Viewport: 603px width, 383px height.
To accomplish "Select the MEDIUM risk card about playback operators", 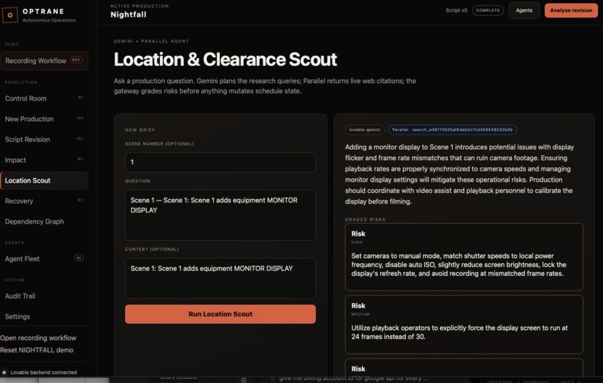I will click(464, 325).
